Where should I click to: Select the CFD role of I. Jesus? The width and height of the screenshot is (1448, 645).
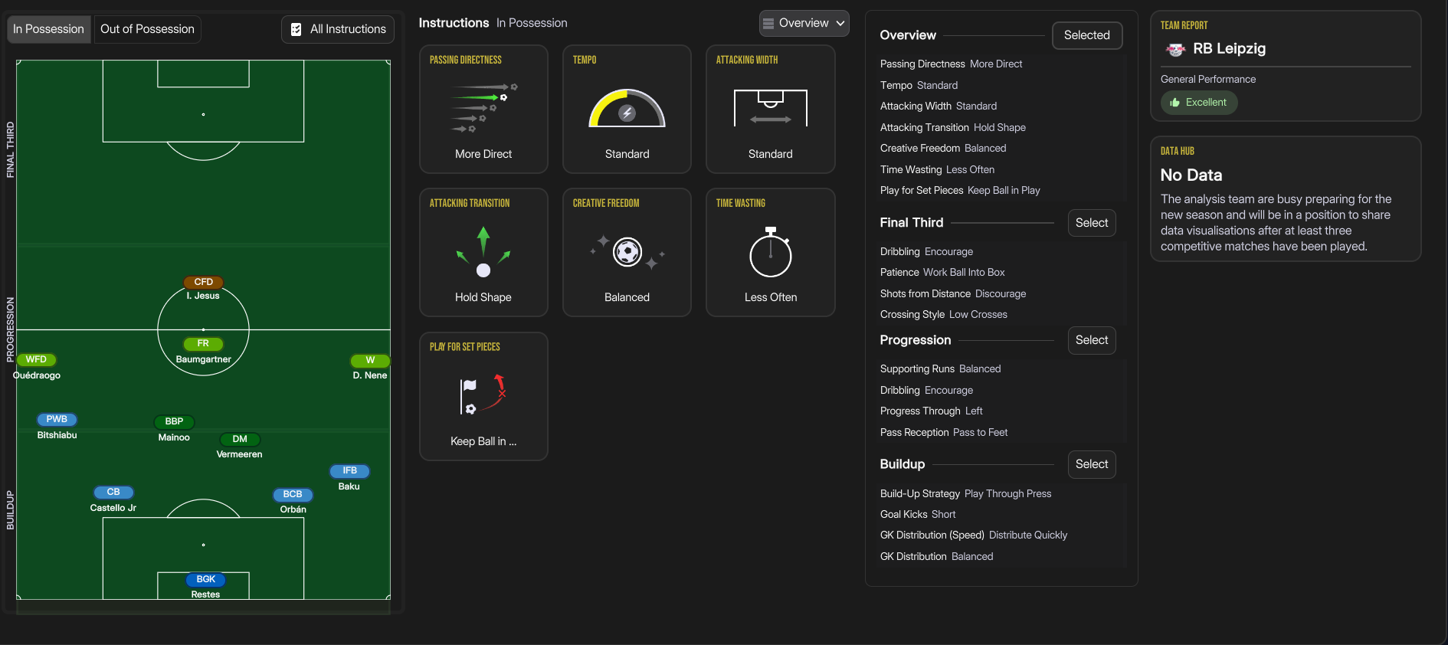tap(203, 282)
